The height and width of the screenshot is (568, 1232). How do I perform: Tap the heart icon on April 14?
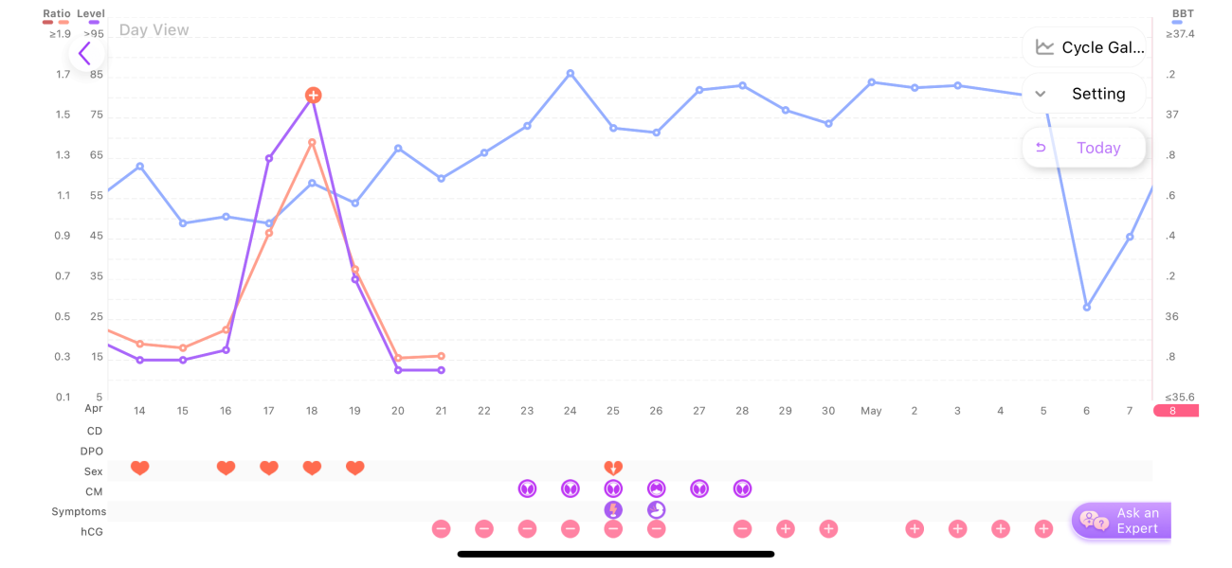140,468
